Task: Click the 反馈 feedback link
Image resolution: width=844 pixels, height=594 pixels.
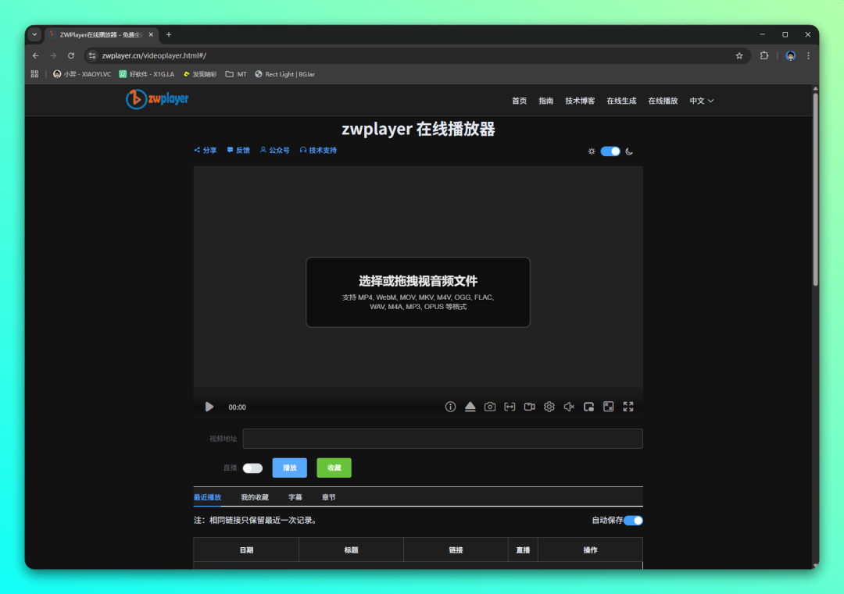Action: (x=238, y=151)
